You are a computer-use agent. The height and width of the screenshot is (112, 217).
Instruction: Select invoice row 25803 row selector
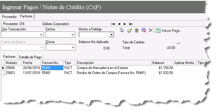tap(3, 73)
